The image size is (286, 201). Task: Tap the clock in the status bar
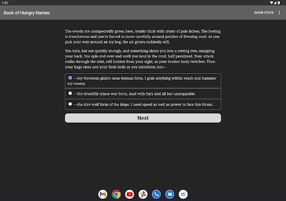point(5,3)
